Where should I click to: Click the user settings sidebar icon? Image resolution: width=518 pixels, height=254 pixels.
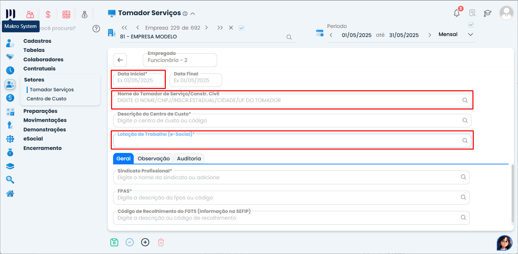click(10, 43)
